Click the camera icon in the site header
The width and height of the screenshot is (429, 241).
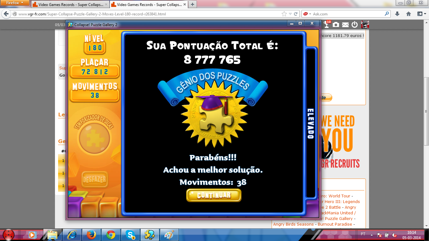click(x=336, y=25)
